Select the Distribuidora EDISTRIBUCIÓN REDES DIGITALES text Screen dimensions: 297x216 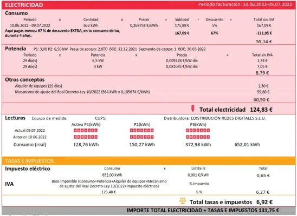(215, 118)
